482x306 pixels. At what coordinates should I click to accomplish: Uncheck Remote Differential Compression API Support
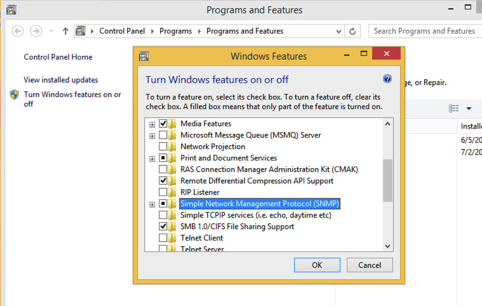click(x=163, y=181)
